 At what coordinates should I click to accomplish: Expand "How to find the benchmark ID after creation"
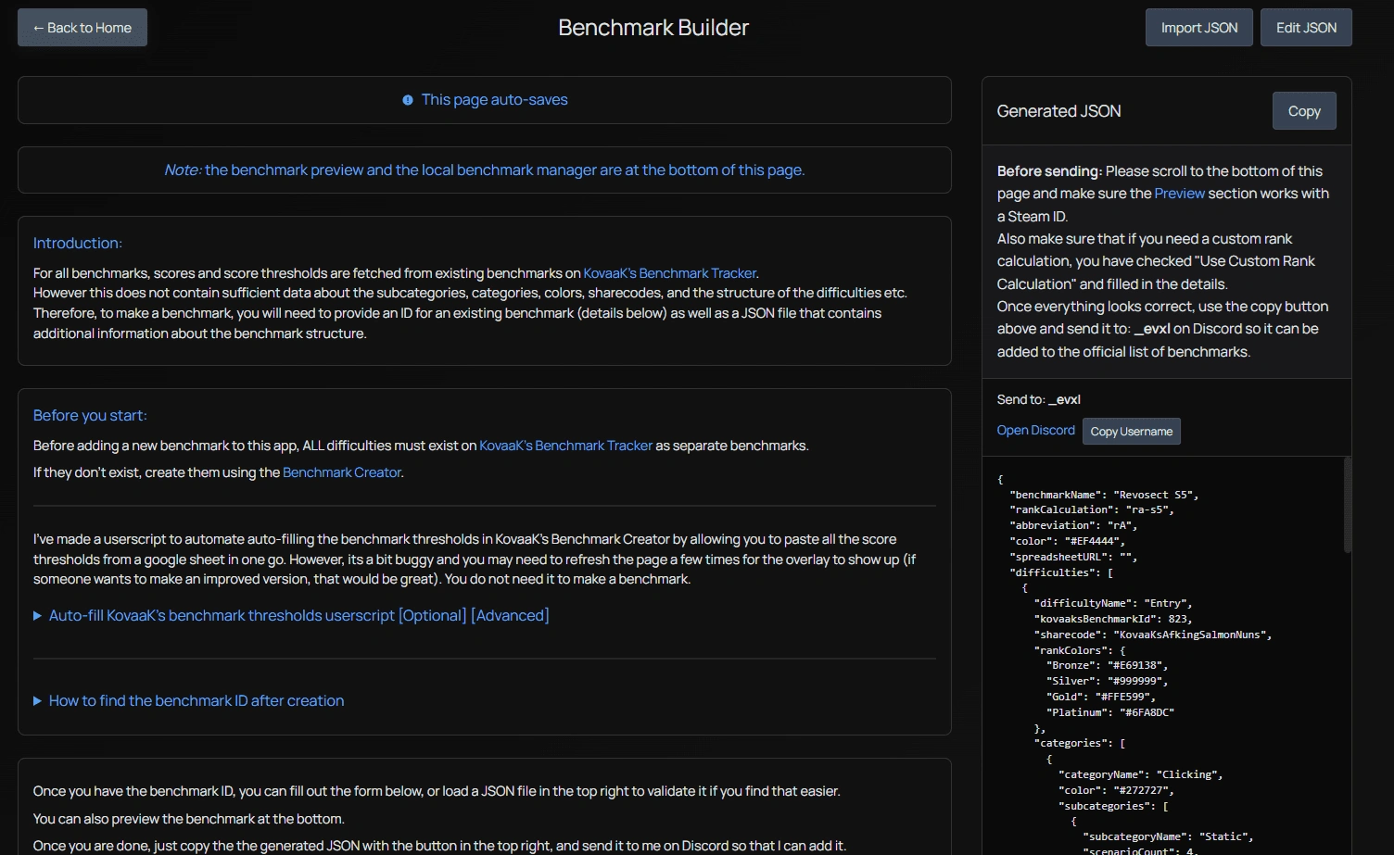tap(196, 700)
